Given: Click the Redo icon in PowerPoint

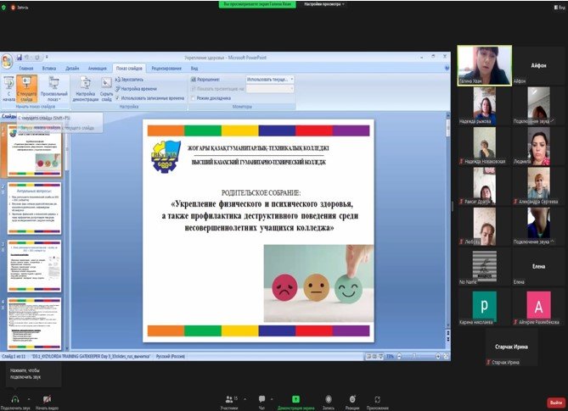Looking at the screenshot, I should pyautogui.click(x=37, y=57).
